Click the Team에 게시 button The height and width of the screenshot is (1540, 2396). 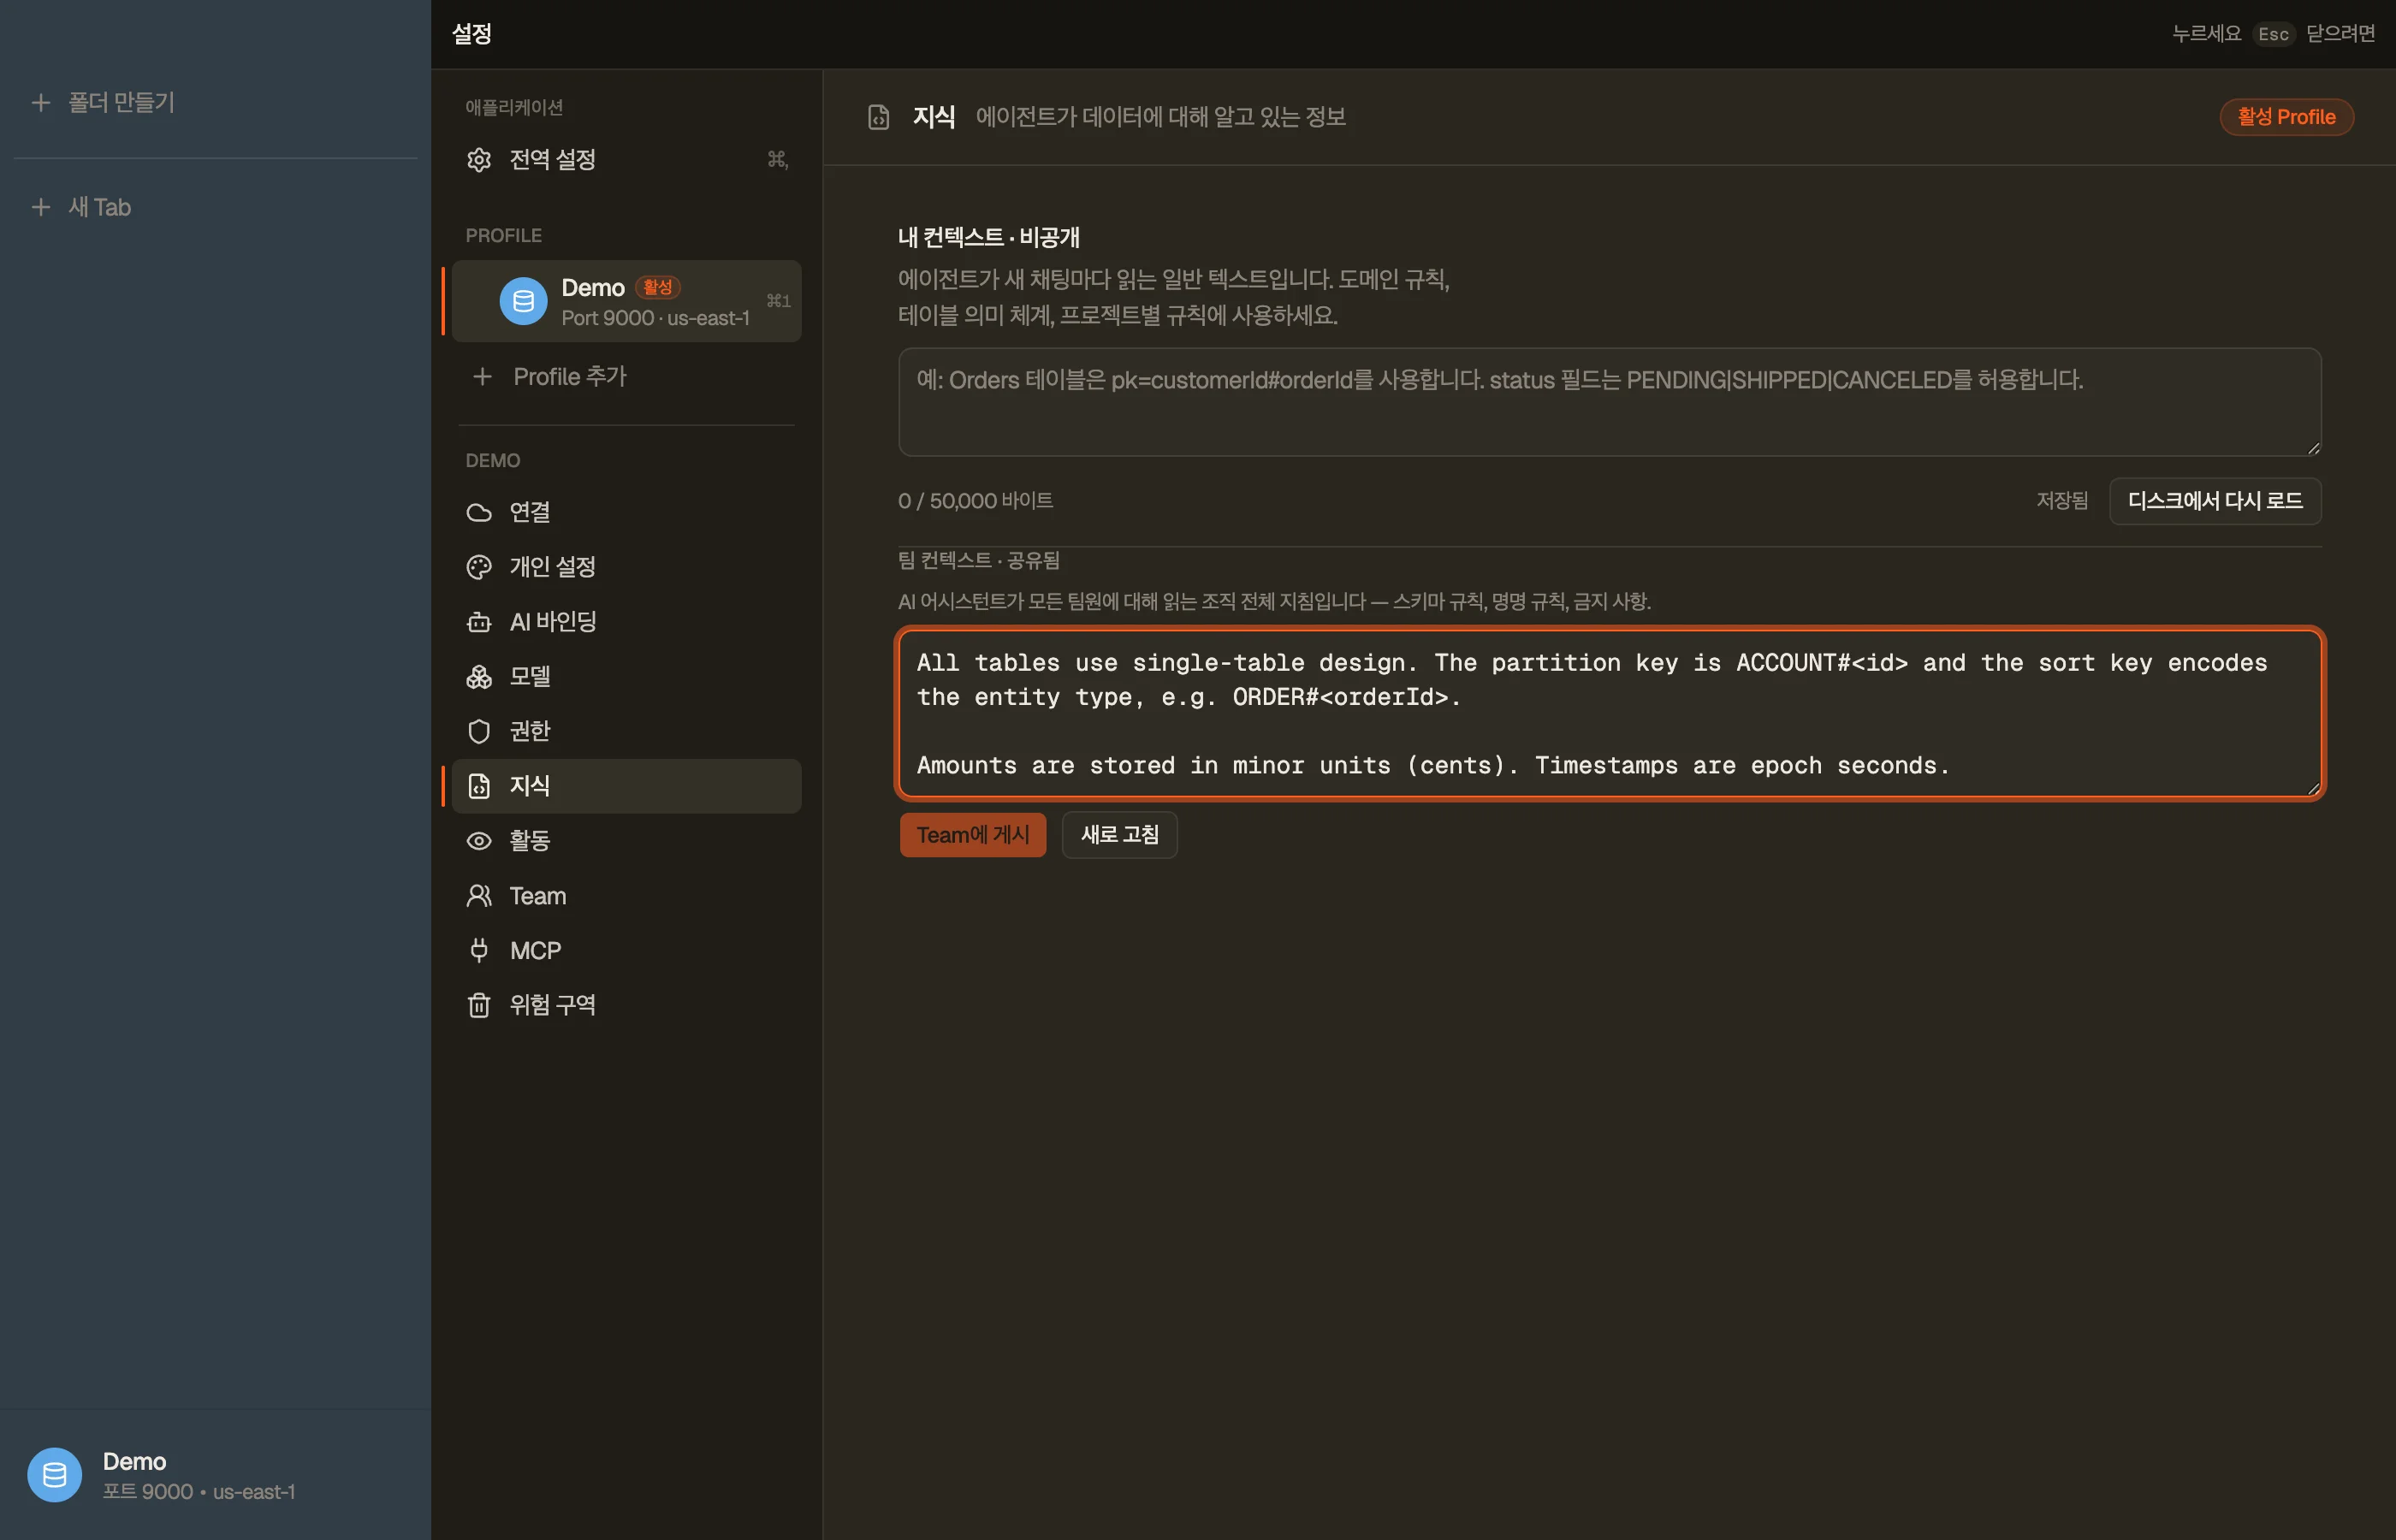[x=973, y=835]
